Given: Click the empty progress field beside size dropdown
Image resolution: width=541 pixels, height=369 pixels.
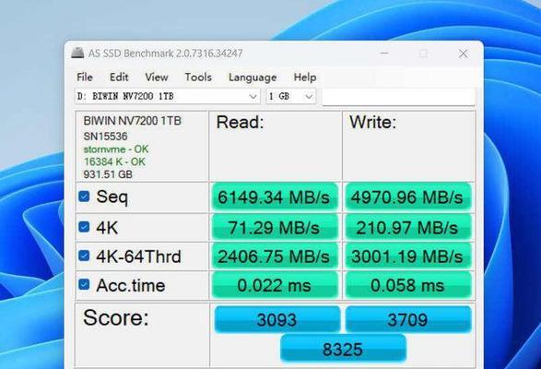Looking at the screenshot, I should 398,96.
